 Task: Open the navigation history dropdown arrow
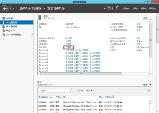click(x=14, y=8)
